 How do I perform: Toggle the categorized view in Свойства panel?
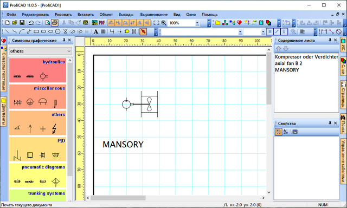click(x=278, y=132)
